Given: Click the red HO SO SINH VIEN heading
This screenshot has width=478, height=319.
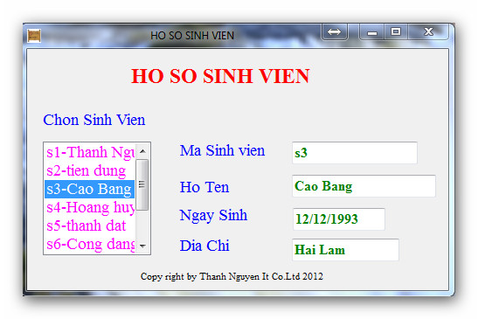Looking at the screenshot, I should click(x=220, y=76).
